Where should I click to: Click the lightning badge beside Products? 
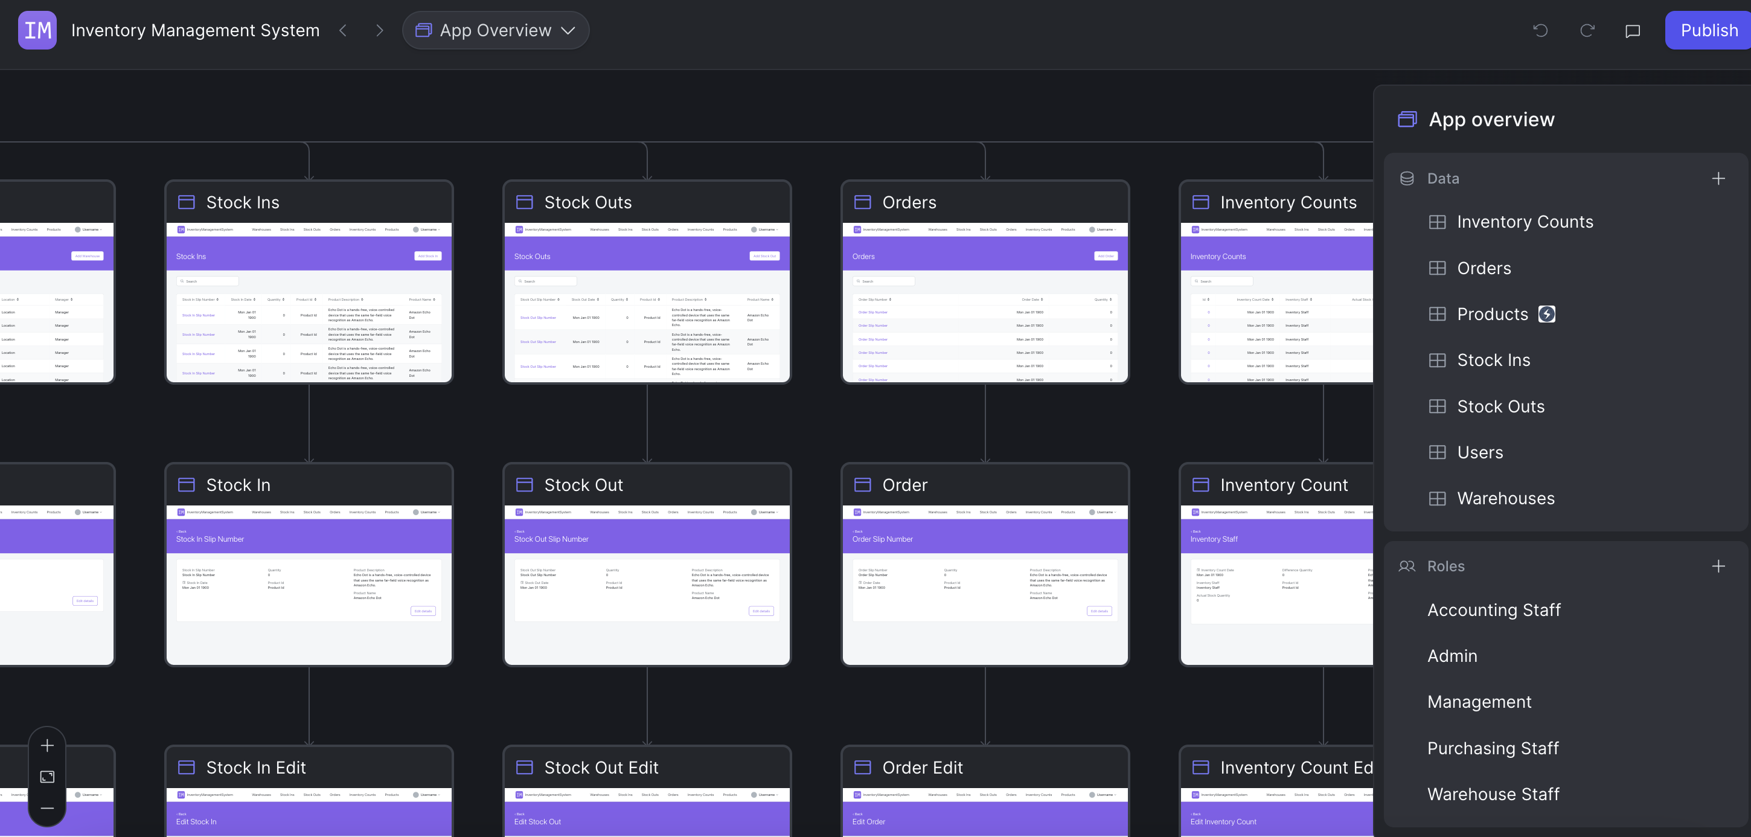click(1546, 314)
